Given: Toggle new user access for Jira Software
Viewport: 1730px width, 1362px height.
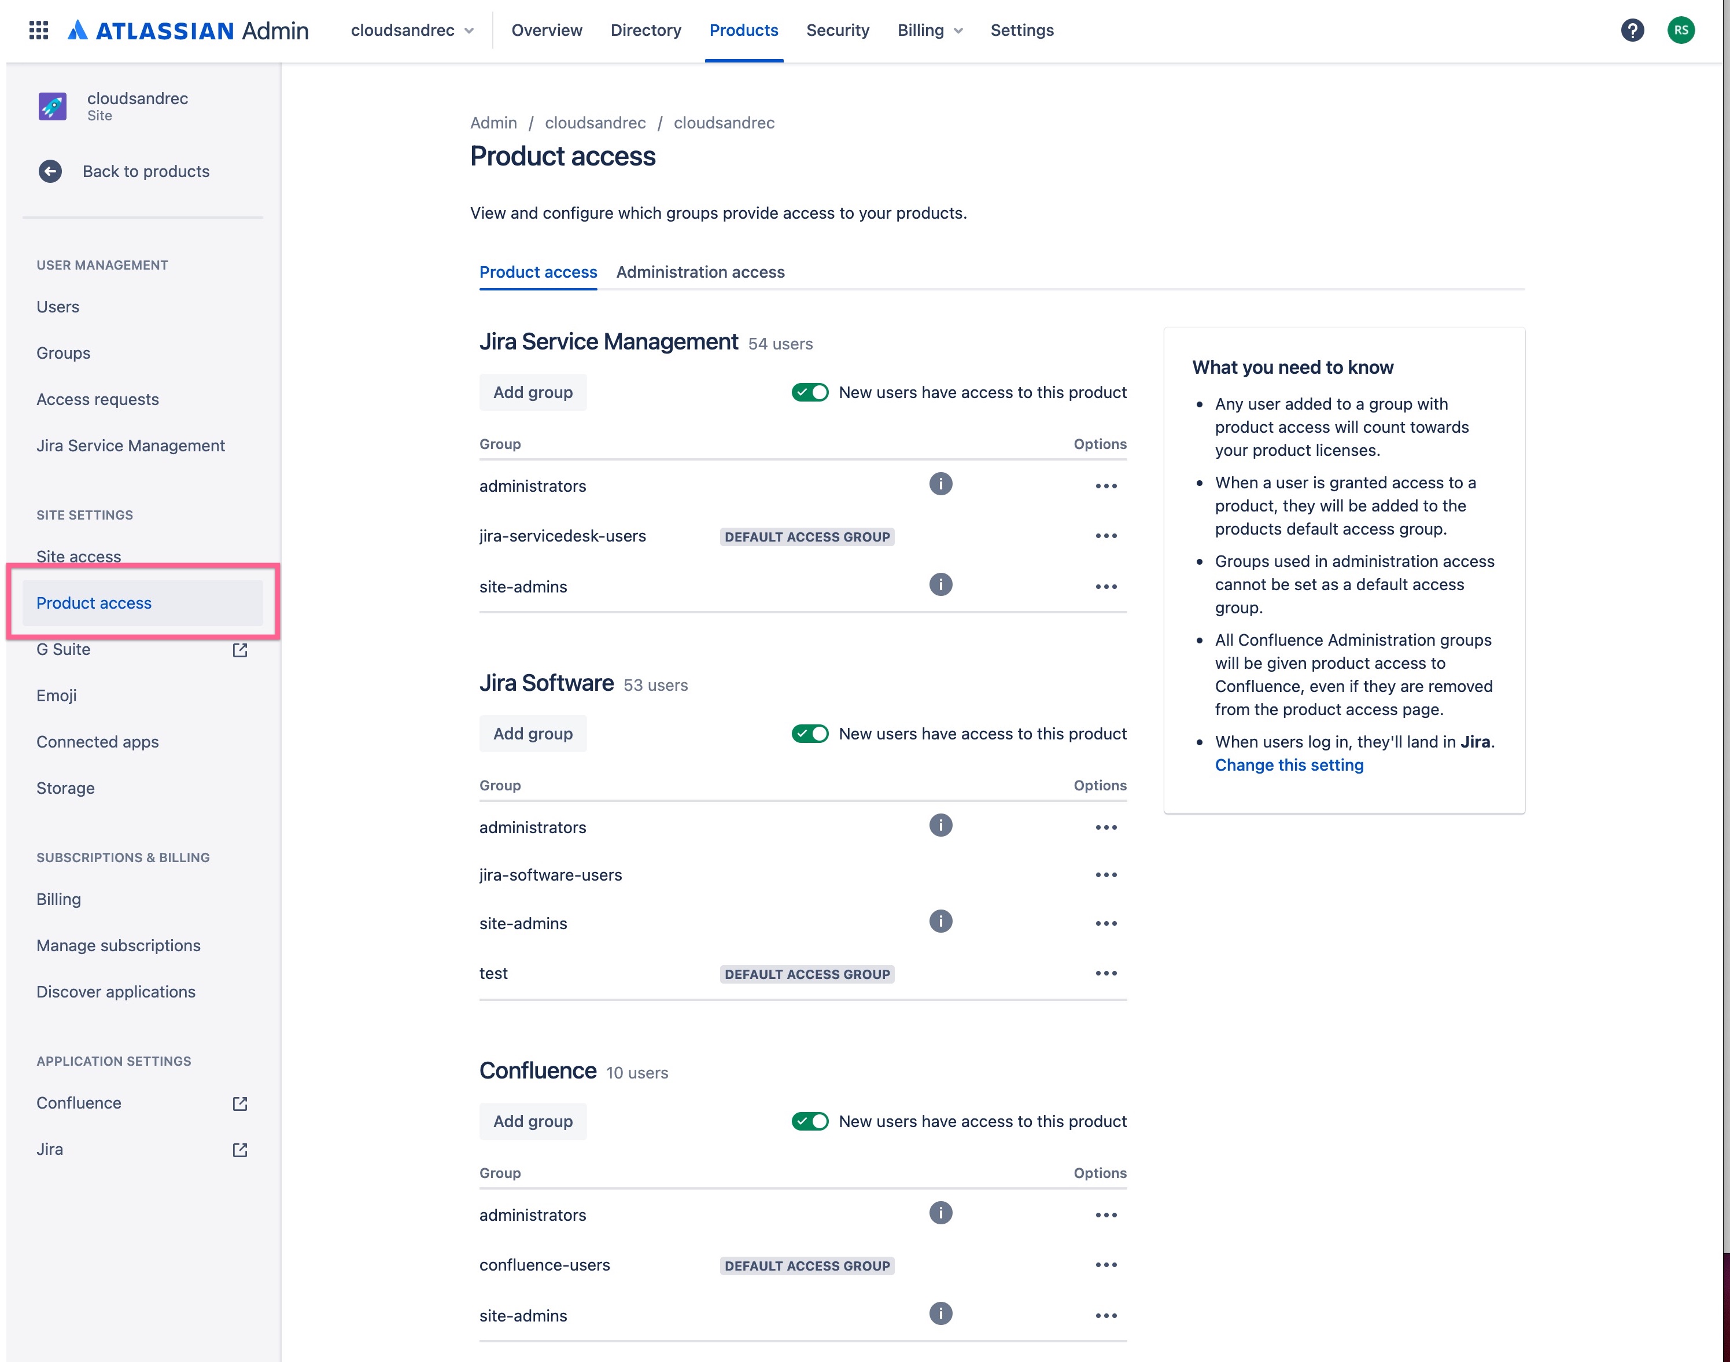Looking at the screenshot, I should click(x=810, y=734).
